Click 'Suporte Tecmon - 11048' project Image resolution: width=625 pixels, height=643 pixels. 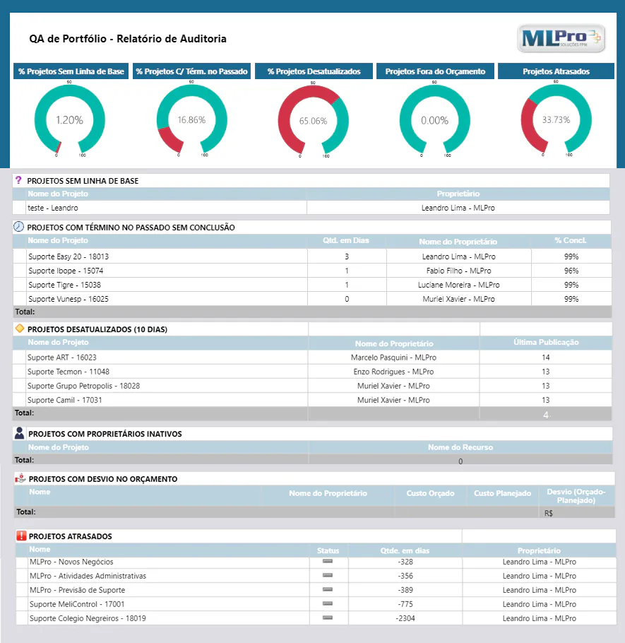pyautogui.click(x=69, y=372)
